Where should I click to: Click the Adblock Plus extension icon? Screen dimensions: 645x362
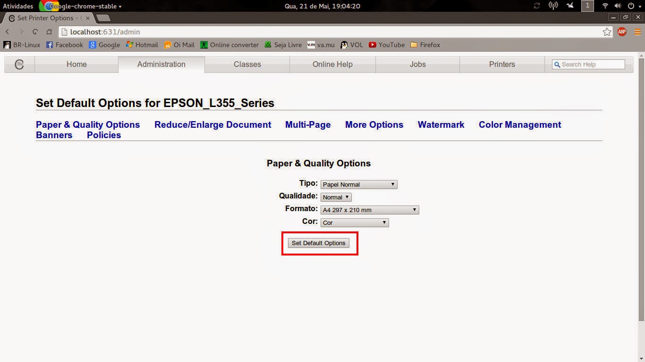tap(622, 32)
